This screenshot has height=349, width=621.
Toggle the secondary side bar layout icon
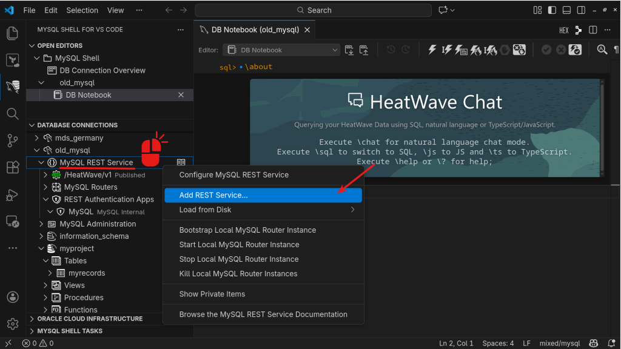(x=581, y=10)
